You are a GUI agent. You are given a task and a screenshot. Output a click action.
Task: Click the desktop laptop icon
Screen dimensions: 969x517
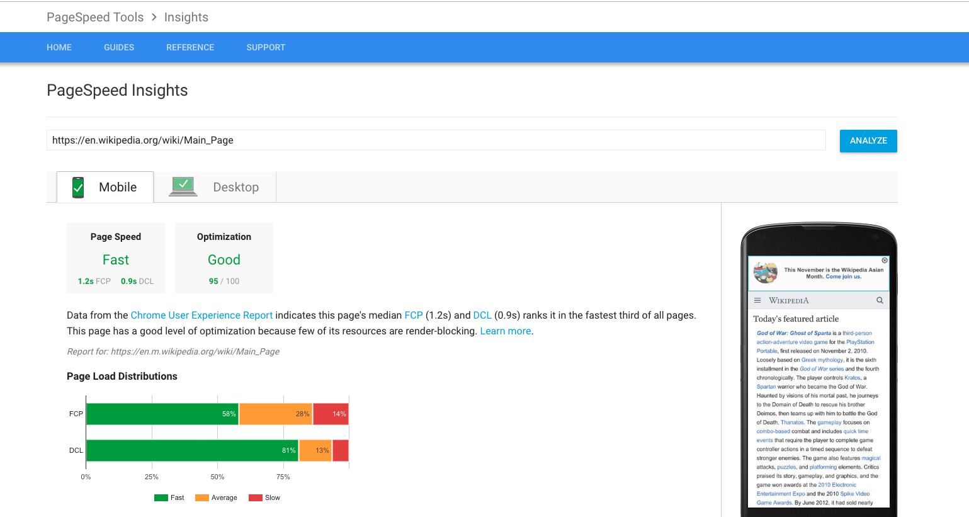pyautogui.click(x=183, y=187)
